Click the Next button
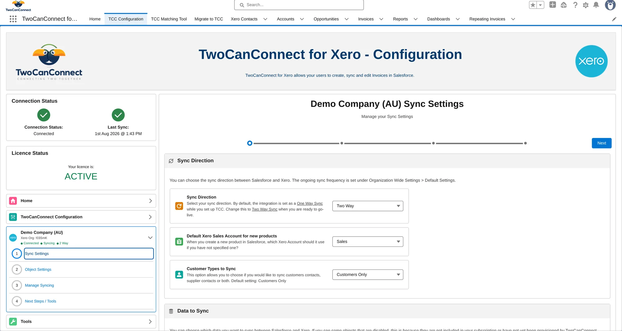 coord(601,143)
